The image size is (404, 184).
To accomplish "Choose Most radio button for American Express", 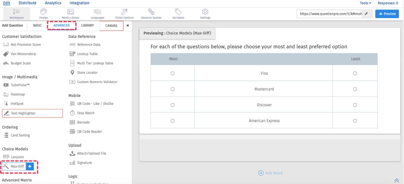I will 172,121.
